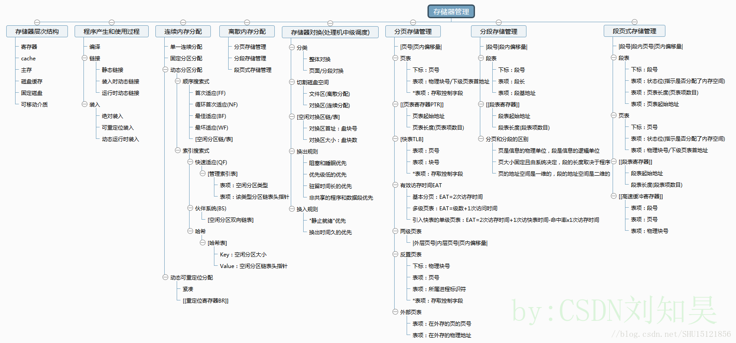Collapse the [[页表寄存器PTR]] branch
This screenshot has width=736, height=343.
(x=395, y=104)
